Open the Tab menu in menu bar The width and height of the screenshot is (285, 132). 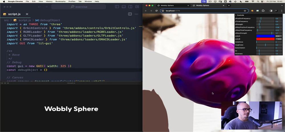(x=80, y=1)
